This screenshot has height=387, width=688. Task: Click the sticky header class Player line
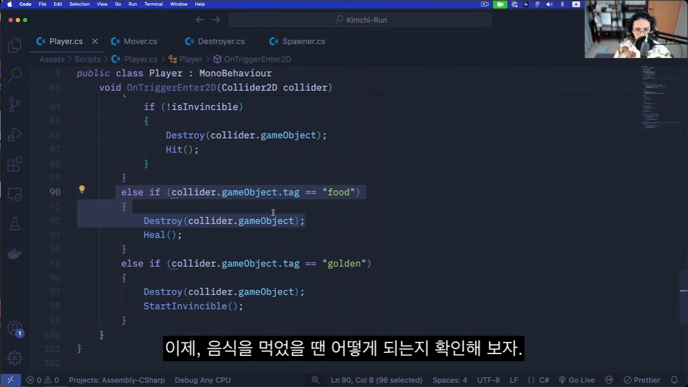[x=174, y=73]
